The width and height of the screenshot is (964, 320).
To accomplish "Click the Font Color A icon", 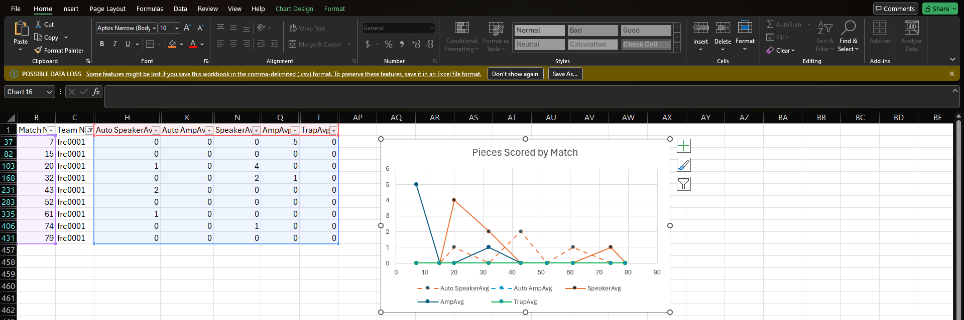I will coord(193,44).
